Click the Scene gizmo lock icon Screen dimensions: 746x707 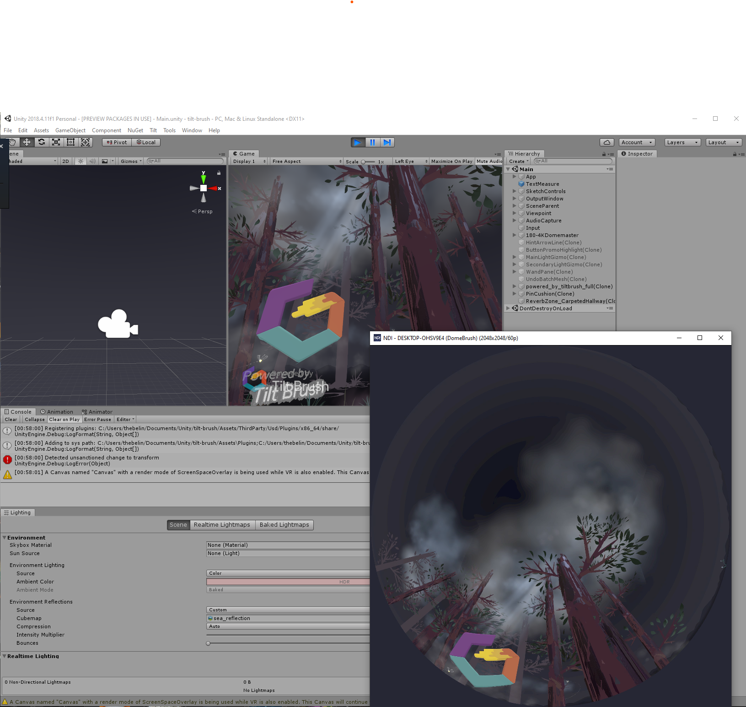[219, 173]
